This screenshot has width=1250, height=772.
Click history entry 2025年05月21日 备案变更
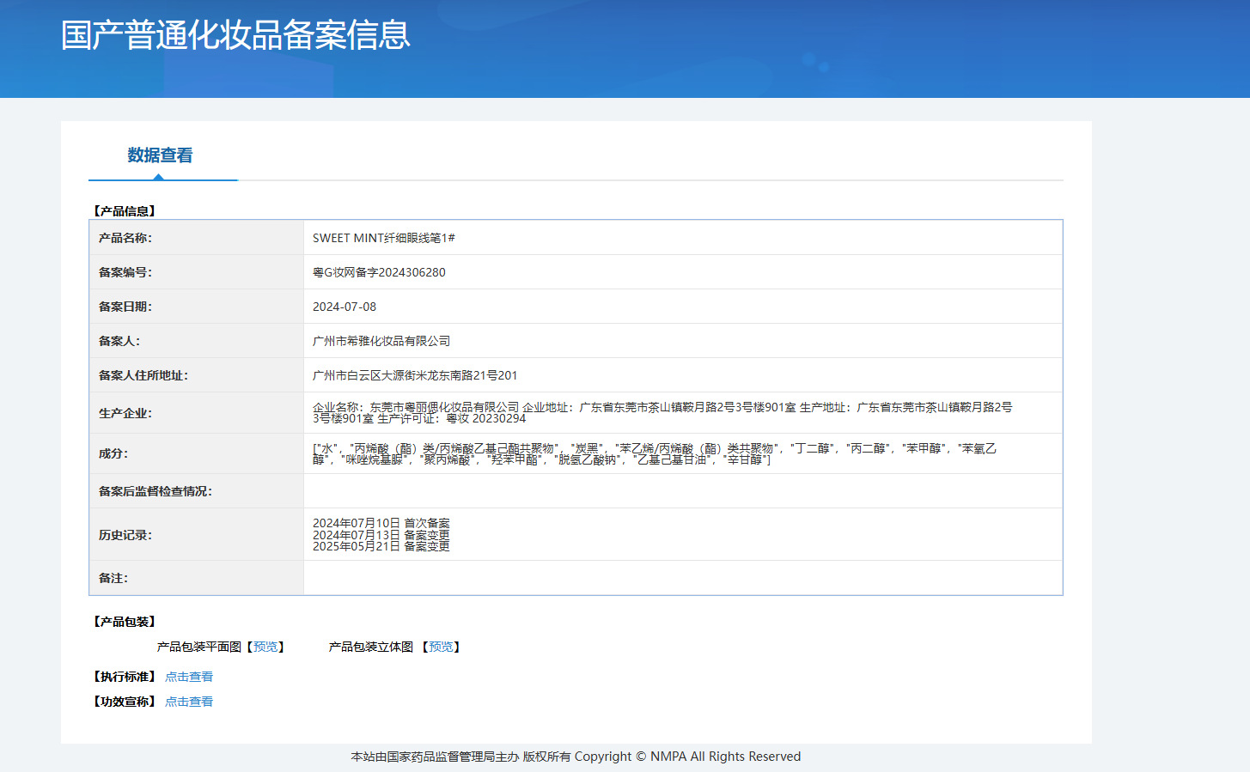tap(381, 546)
